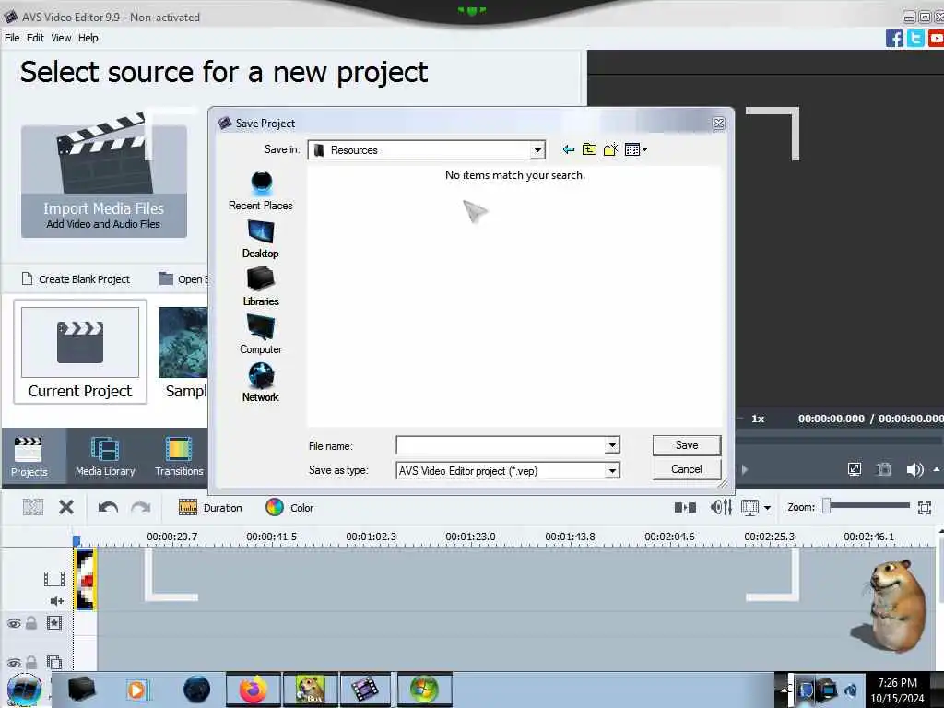Open the Current Project thumbnail
Image resolution: width=944 pixels, height=708 pixels.
pyautogui.click(x=80, y=352)
